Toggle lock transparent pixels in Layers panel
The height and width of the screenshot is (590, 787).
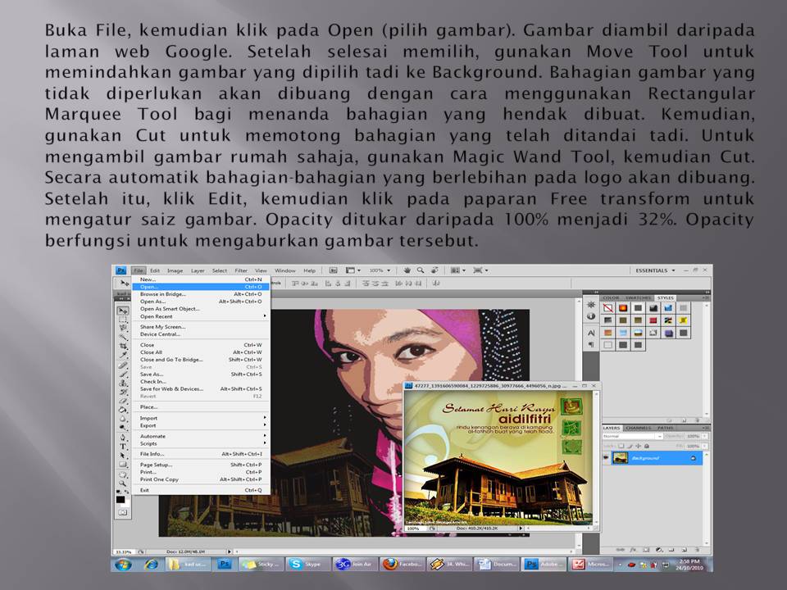[x=621, y=446]
